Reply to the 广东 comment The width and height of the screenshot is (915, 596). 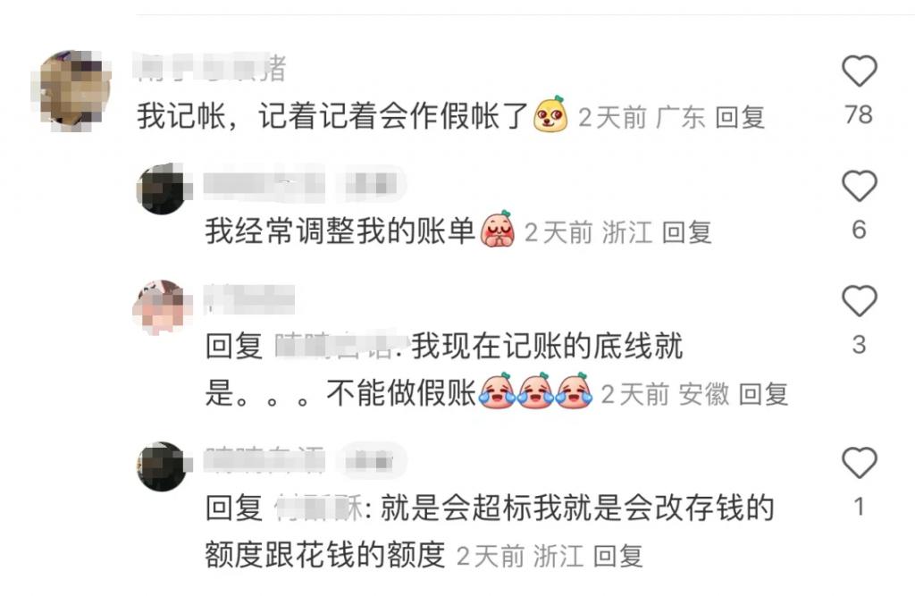(739, 117)
